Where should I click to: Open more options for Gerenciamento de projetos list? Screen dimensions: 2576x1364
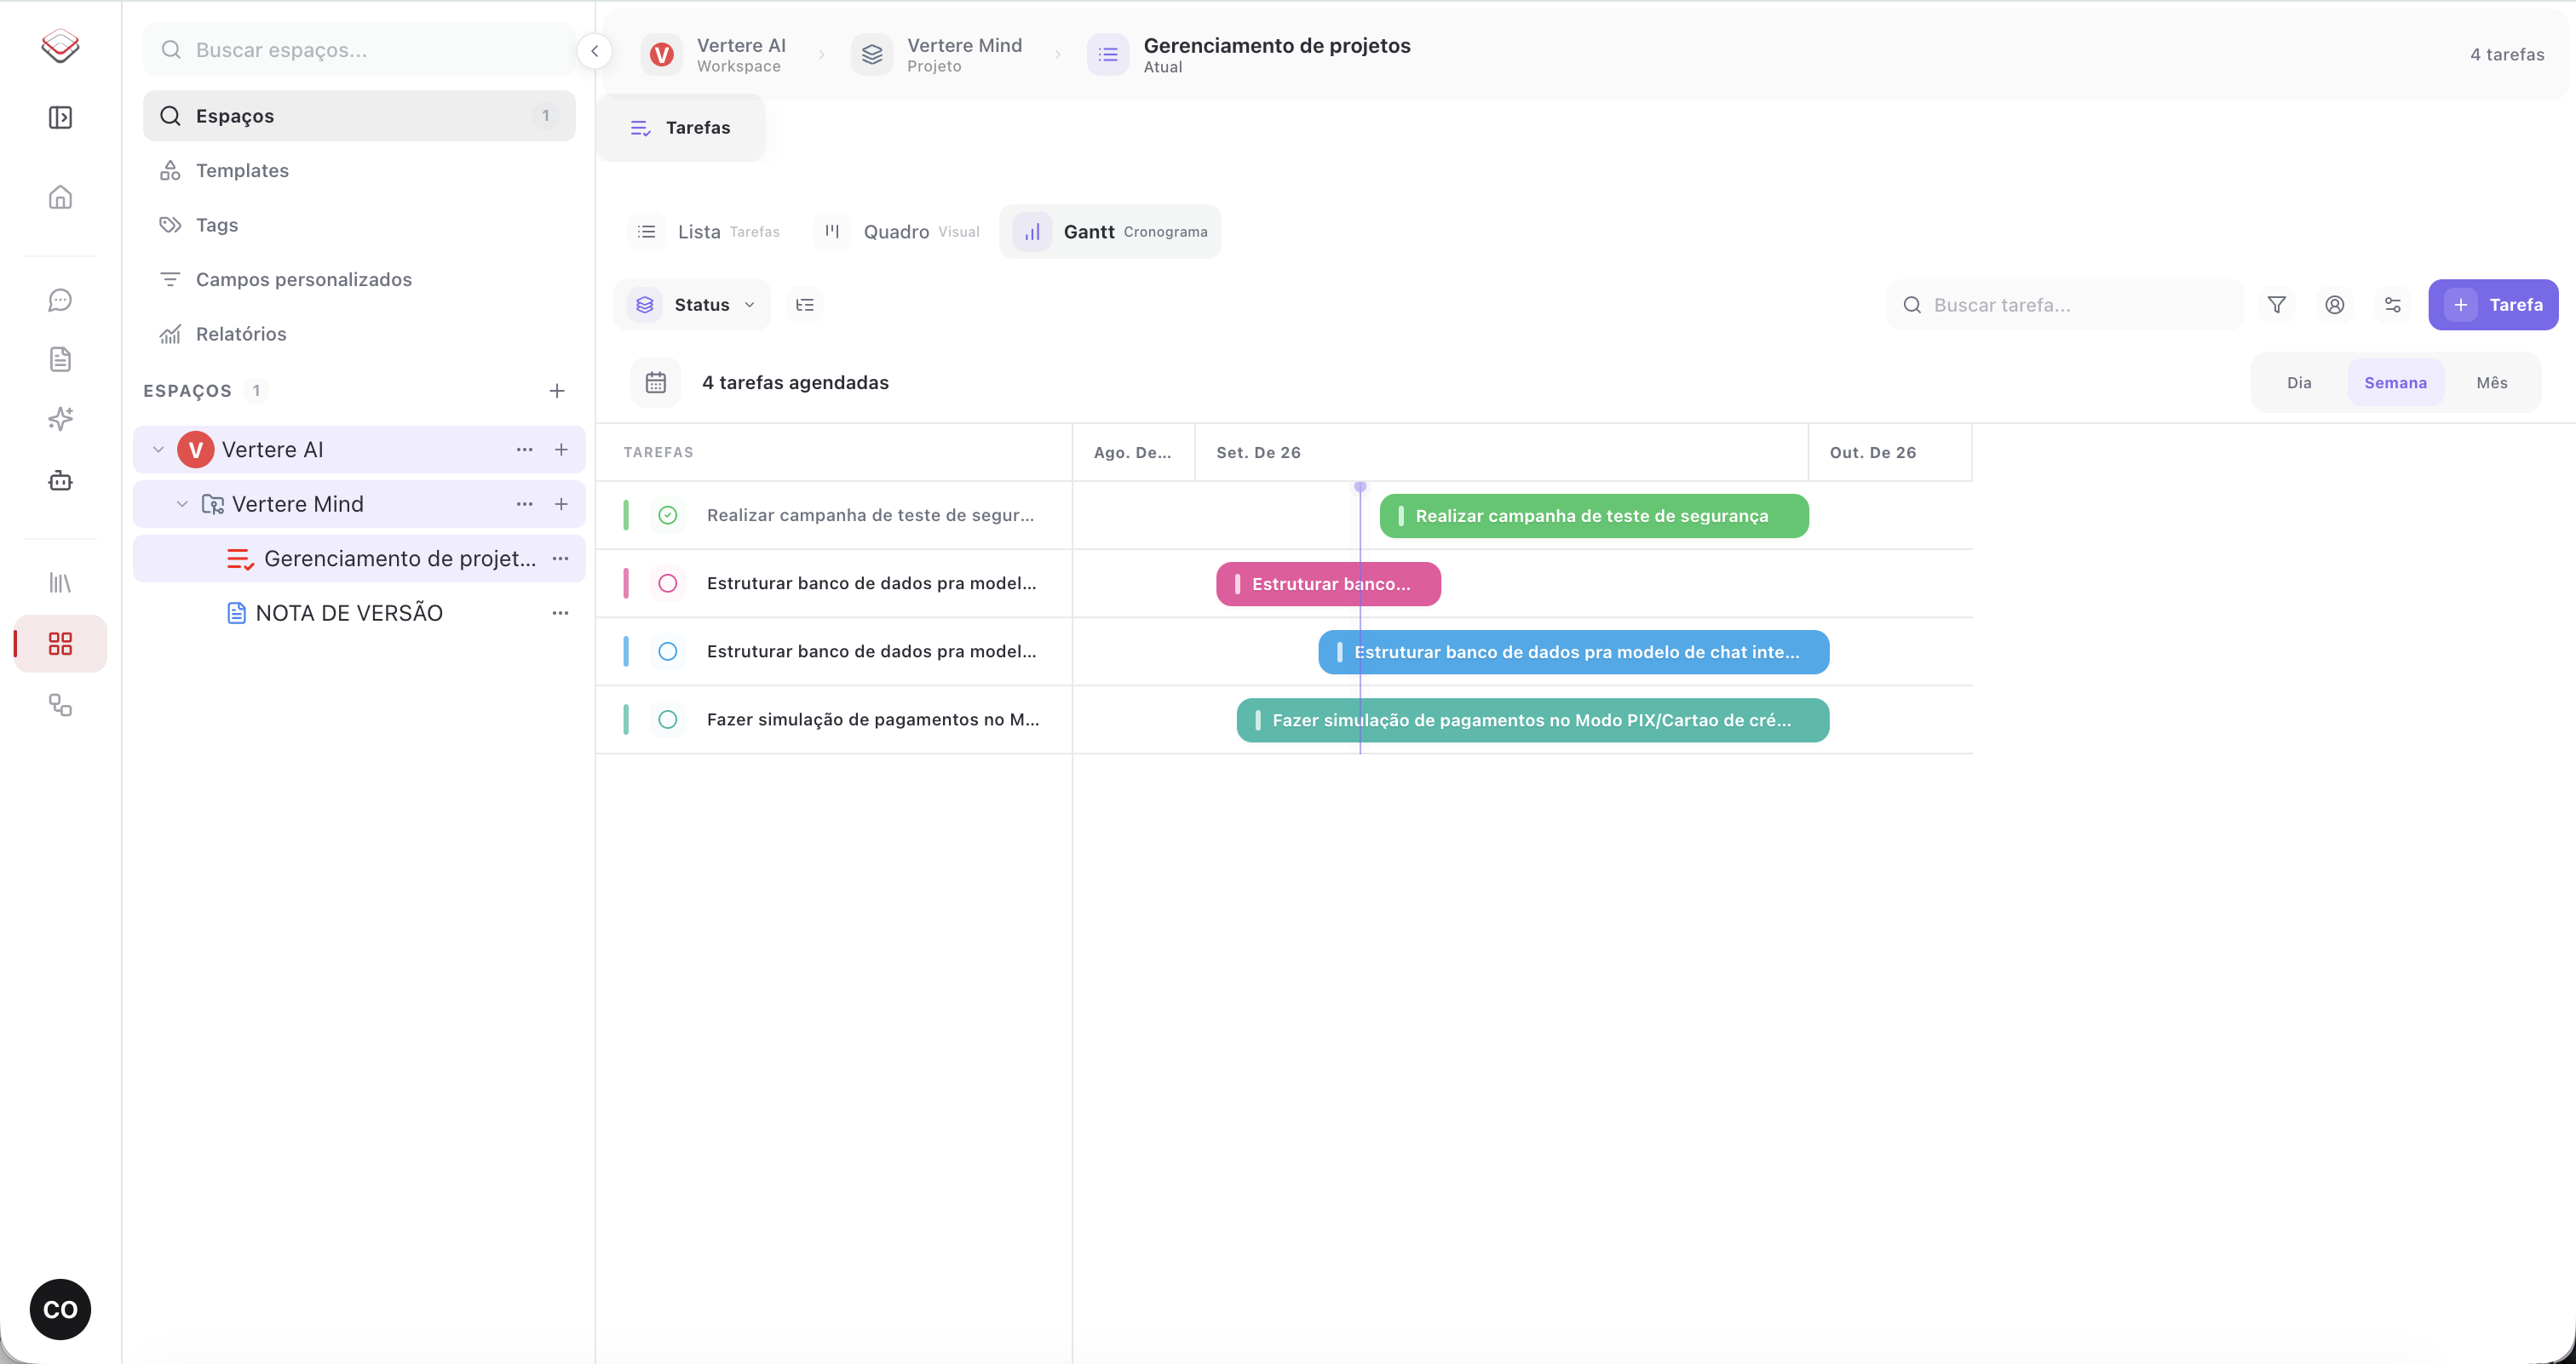(561, 559)
